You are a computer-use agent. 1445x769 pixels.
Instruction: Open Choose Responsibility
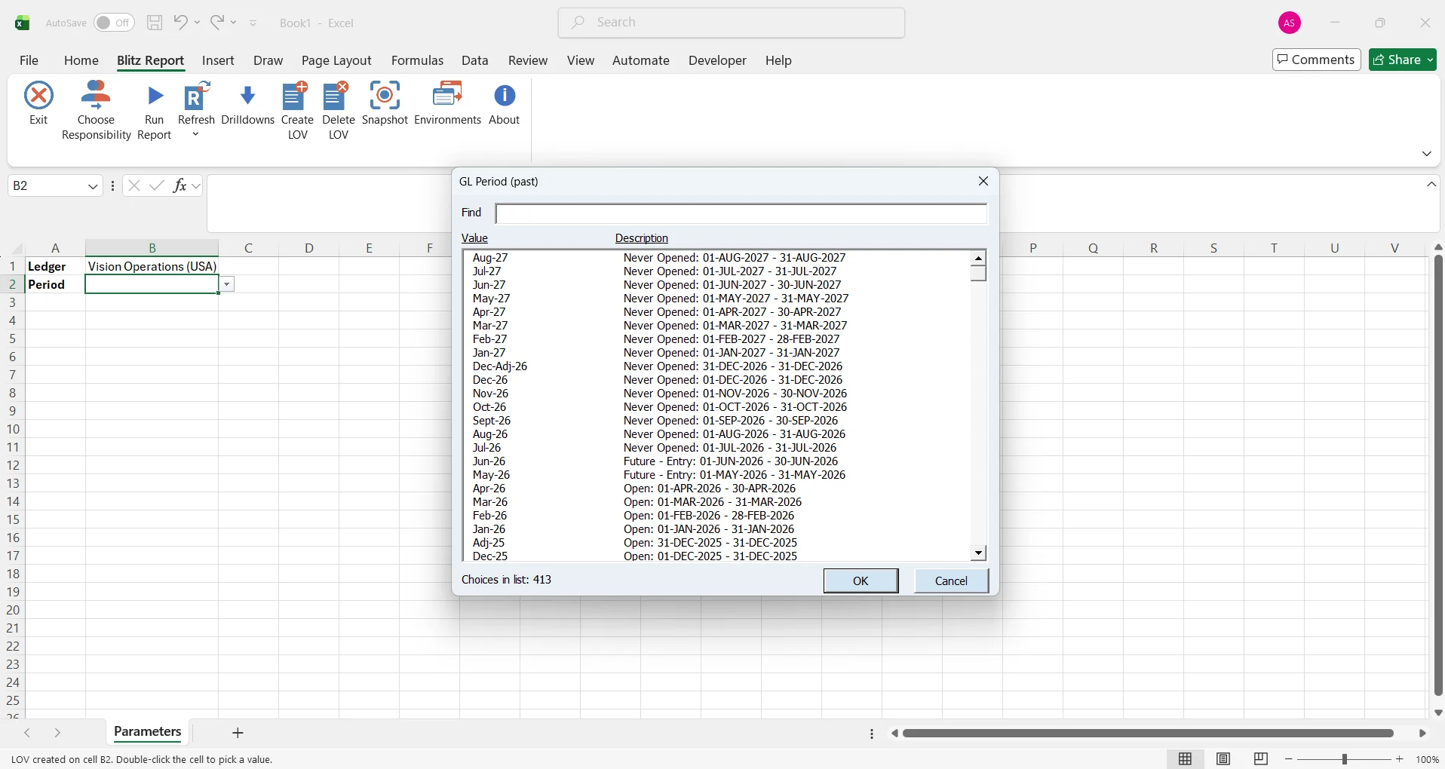click(97, 111)
